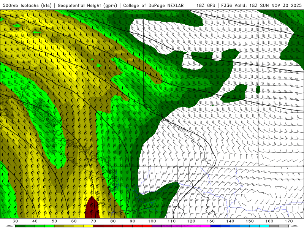Select the 40 knot legend label

(x=35, y=221)
